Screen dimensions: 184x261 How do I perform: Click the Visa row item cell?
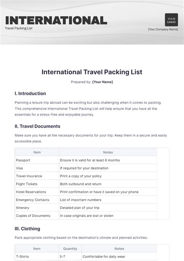tap(37, 168)
